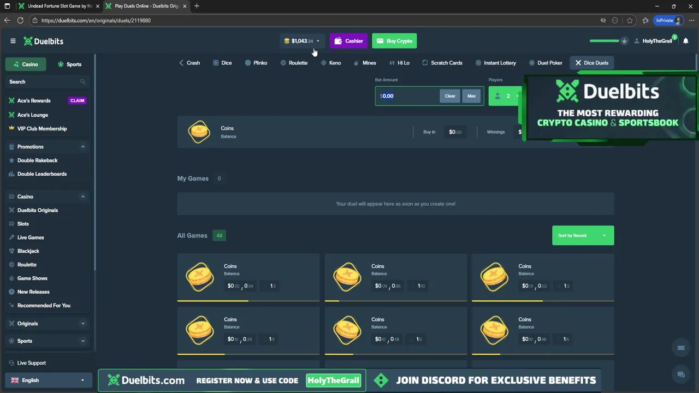Open Slots in sidebar
The width and height of the screenshot is (699, 393).
pyautogui.click(x=23, y=224)
